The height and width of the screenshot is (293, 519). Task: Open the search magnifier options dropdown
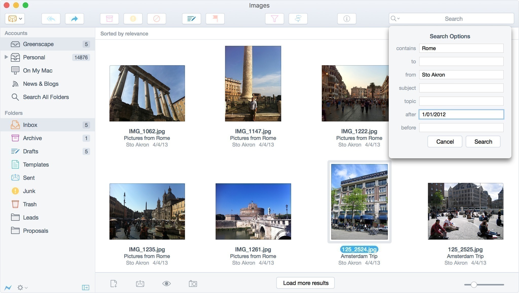coord(395,19)
